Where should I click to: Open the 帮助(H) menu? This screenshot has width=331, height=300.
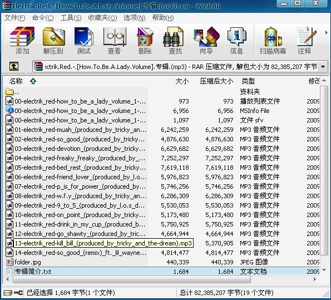[x=163, y=18]
